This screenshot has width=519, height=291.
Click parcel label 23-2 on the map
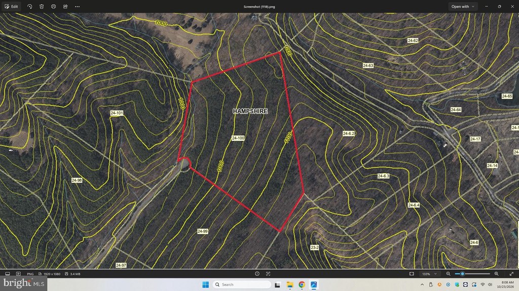click(x=314, y=247)
